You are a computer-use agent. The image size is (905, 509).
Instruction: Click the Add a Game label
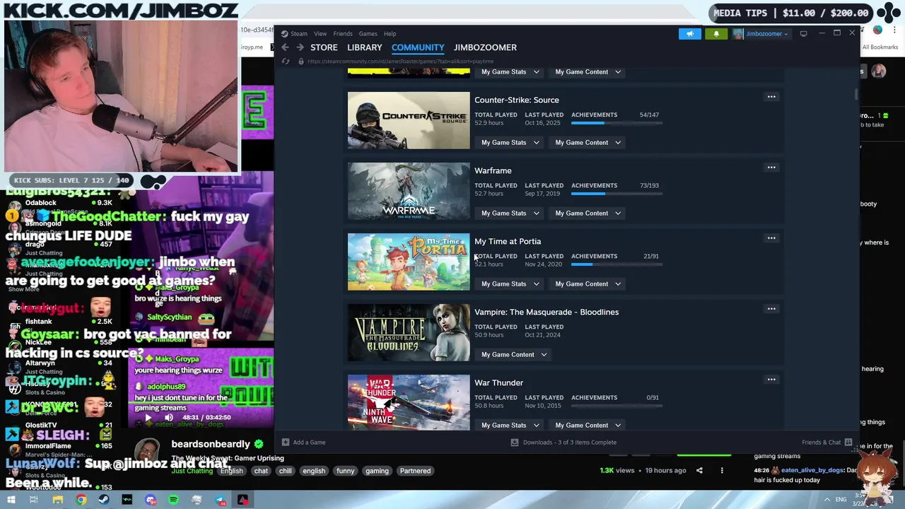click(x=309, y=443)
